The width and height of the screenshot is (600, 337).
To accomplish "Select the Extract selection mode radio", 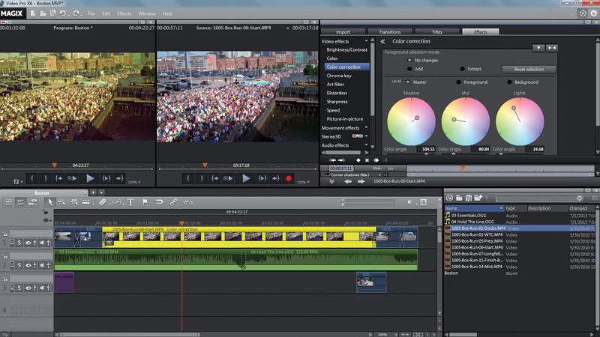I will (x=460, y=69).
